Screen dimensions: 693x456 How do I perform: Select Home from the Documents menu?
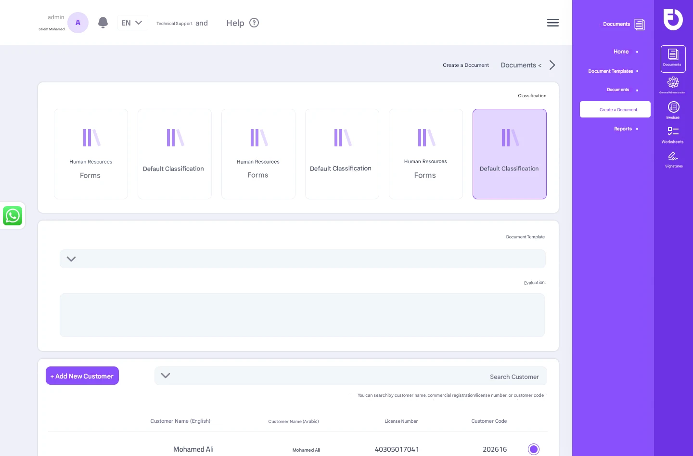621,52
